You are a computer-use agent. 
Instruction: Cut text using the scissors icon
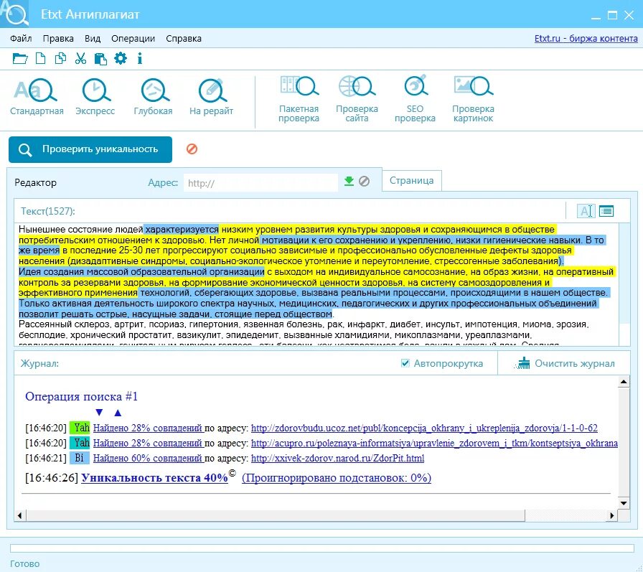(80, 59)
